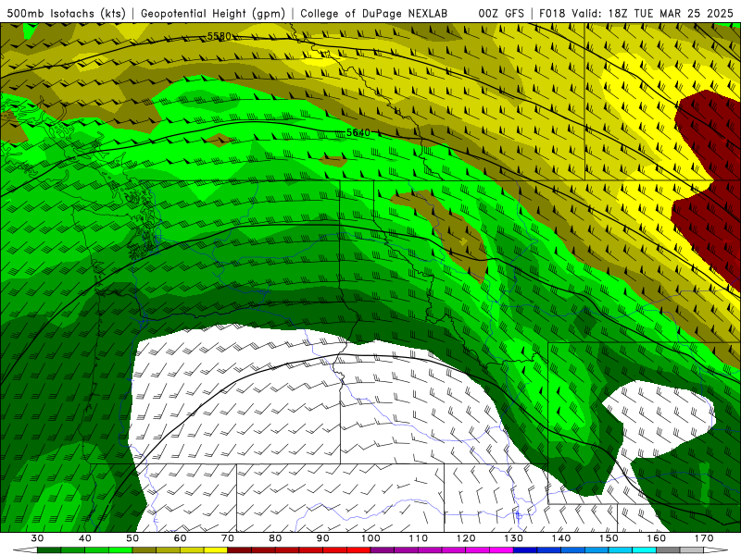Click the '00Z GFS' model run label

click(x=501, y=13)
